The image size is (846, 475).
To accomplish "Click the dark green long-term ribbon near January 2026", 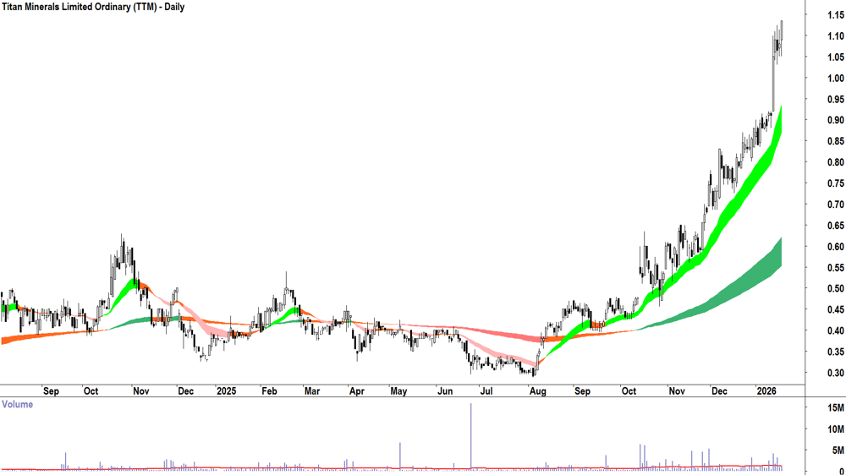I will tap(769, 269).
